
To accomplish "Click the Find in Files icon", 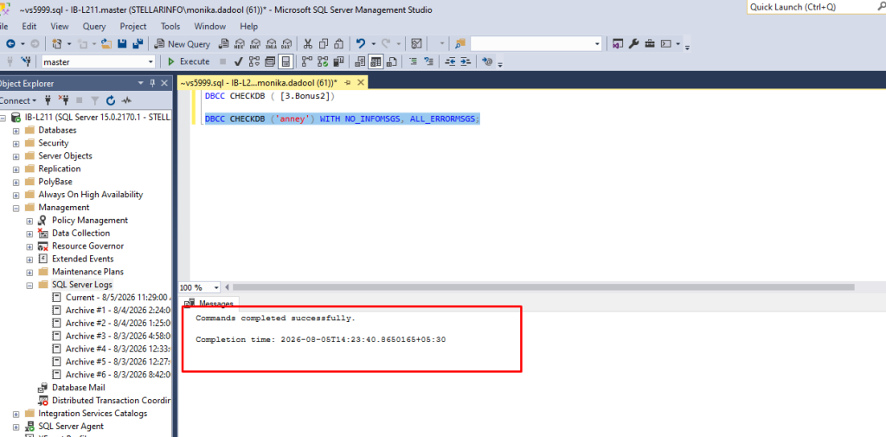I will 459,44.
